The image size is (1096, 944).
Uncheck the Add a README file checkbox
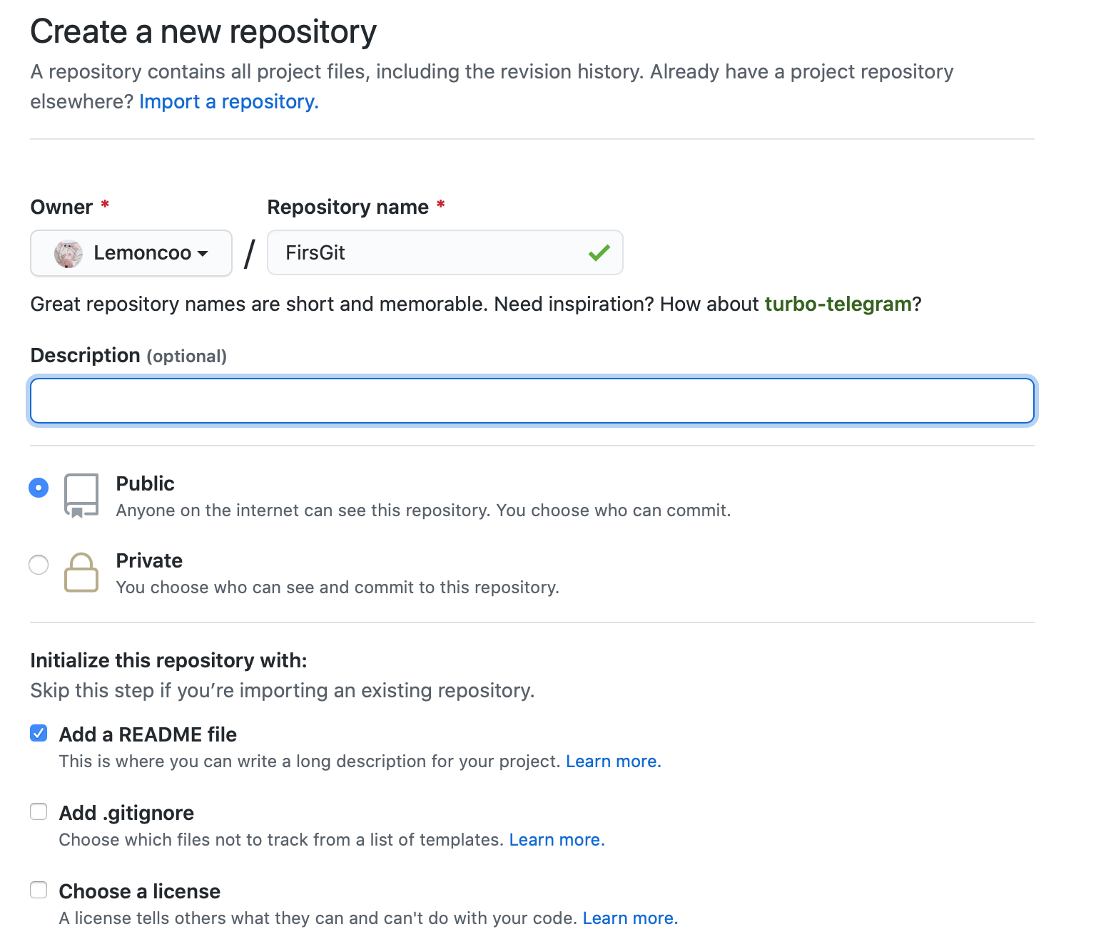pos(39,733)
